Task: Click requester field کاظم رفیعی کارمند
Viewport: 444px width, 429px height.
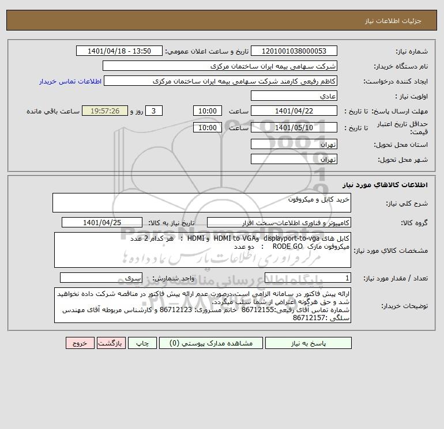Action: pyautogui.click(x=220, y=81)
